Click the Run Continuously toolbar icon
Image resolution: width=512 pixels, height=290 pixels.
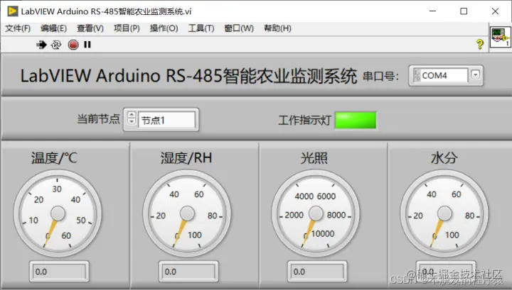[56, 45]
